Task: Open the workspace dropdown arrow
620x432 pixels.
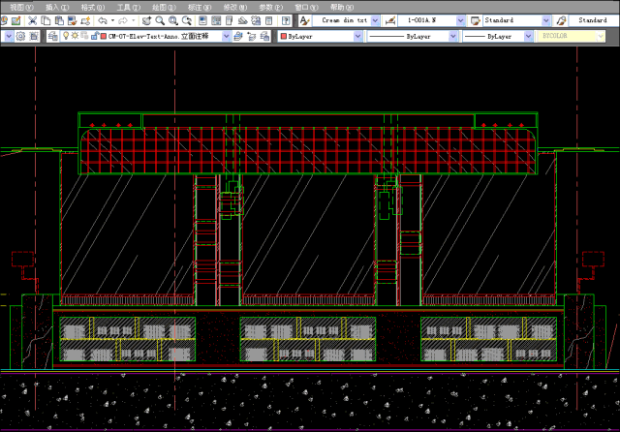Action: point(9,37)
